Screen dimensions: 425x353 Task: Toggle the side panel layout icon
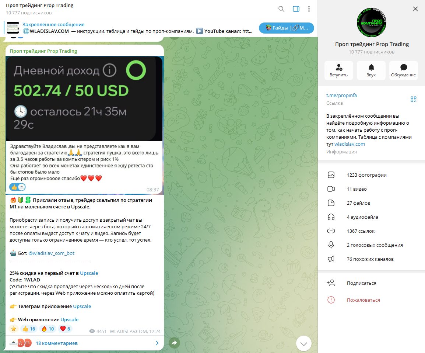(x=296, y=9)
